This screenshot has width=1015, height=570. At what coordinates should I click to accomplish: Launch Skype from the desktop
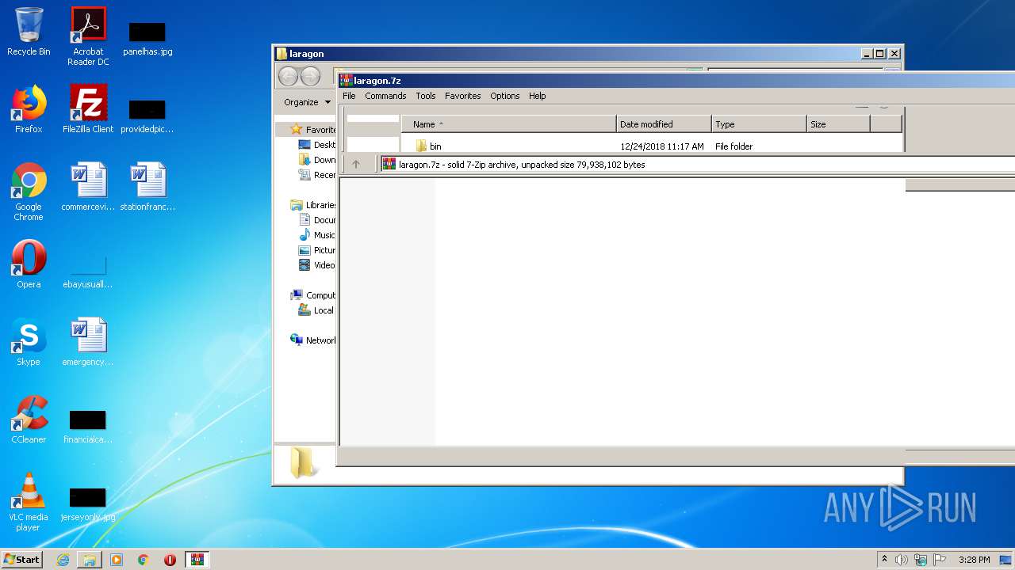coord(29,342)
